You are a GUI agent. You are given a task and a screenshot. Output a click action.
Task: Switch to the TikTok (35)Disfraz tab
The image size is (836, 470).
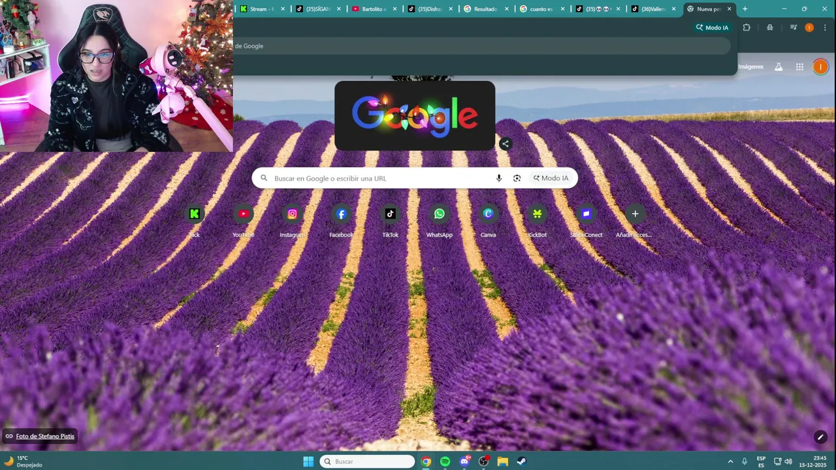click(429, 9)
